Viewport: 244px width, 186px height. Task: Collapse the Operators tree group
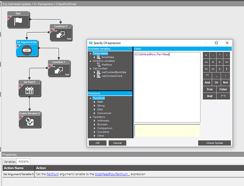coord(90,117)
